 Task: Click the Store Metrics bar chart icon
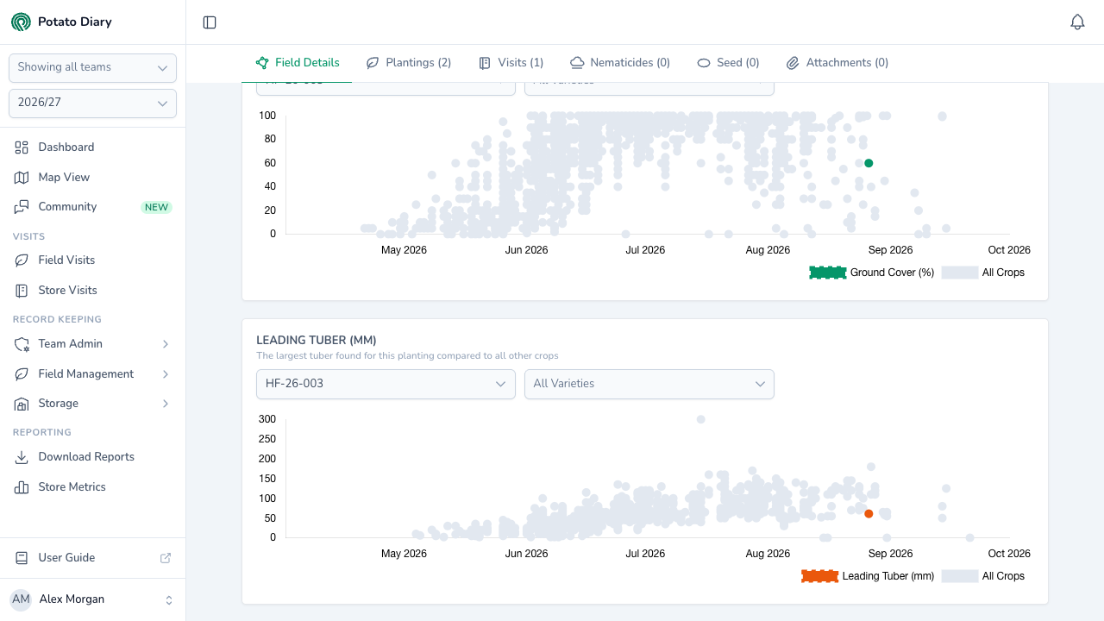[x=22, y=487]
